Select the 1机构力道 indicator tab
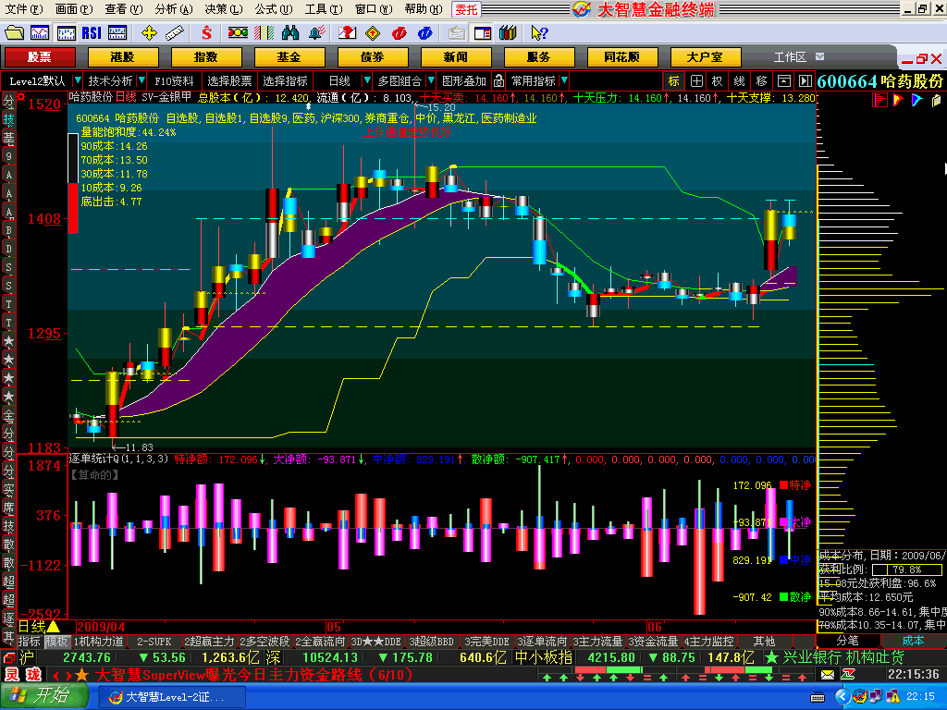Image resolution: width=947 pixels, height=710 pixels. pyautogui.click(x=98, y=642)
